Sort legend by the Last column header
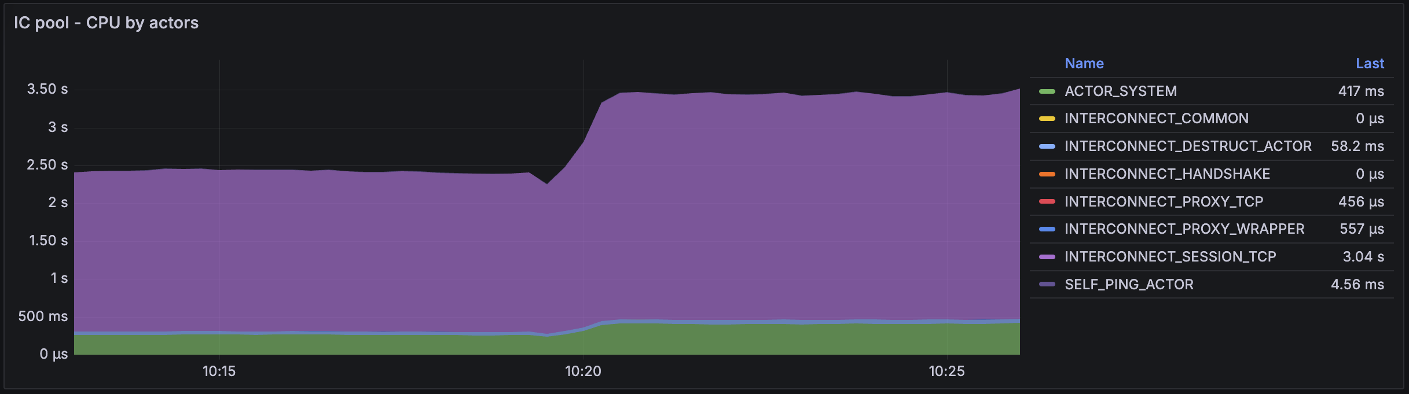The image size is (1409, 394). [1369, 64]
